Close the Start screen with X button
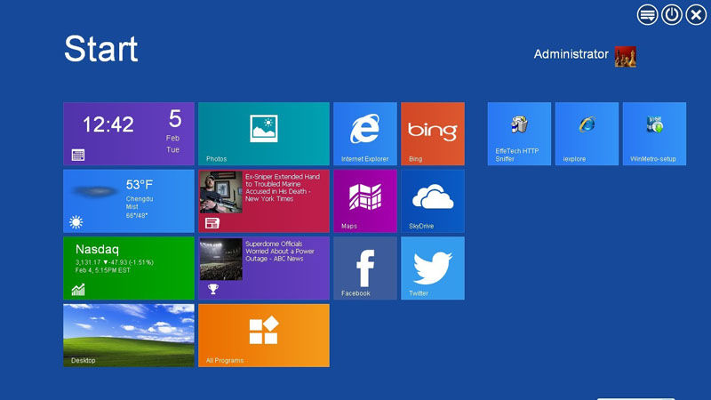The image size is (711, 400). tap(696, 15)
